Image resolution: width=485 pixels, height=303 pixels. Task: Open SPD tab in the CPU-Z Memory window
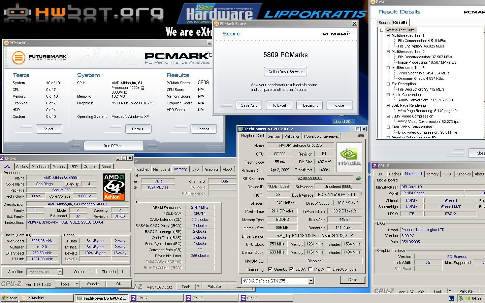pyautogui.click(x=195, y=169)
